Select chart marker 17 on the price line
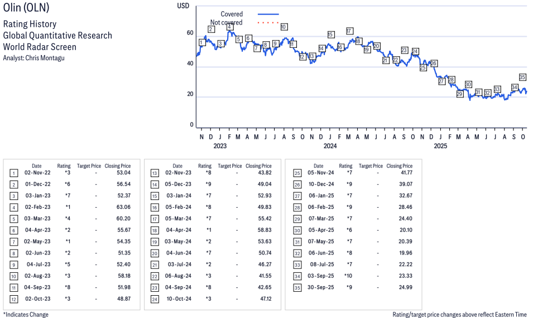Viewport: 533px width, 318px height. (349, 31)
